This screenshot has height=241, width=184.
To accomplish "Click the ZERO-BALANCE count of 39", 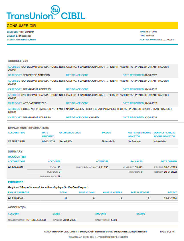I will 58,177.
